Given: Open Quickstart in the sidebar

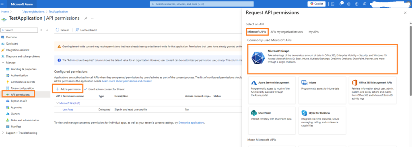Looking at the screenshot, I should 12,43.
